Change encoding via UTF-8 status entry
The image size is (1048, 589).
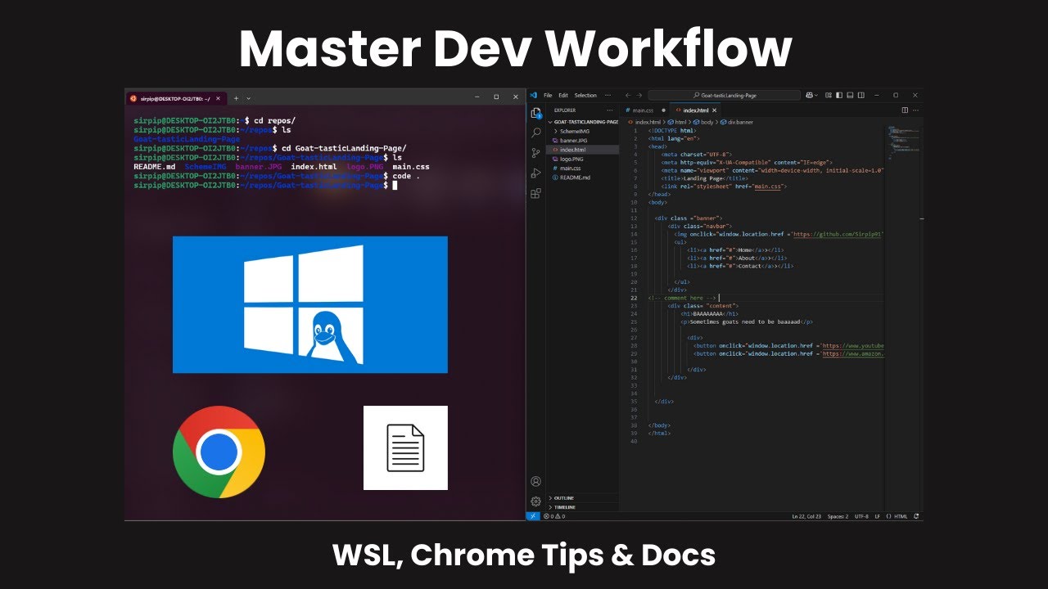click(x=861, y=516)
